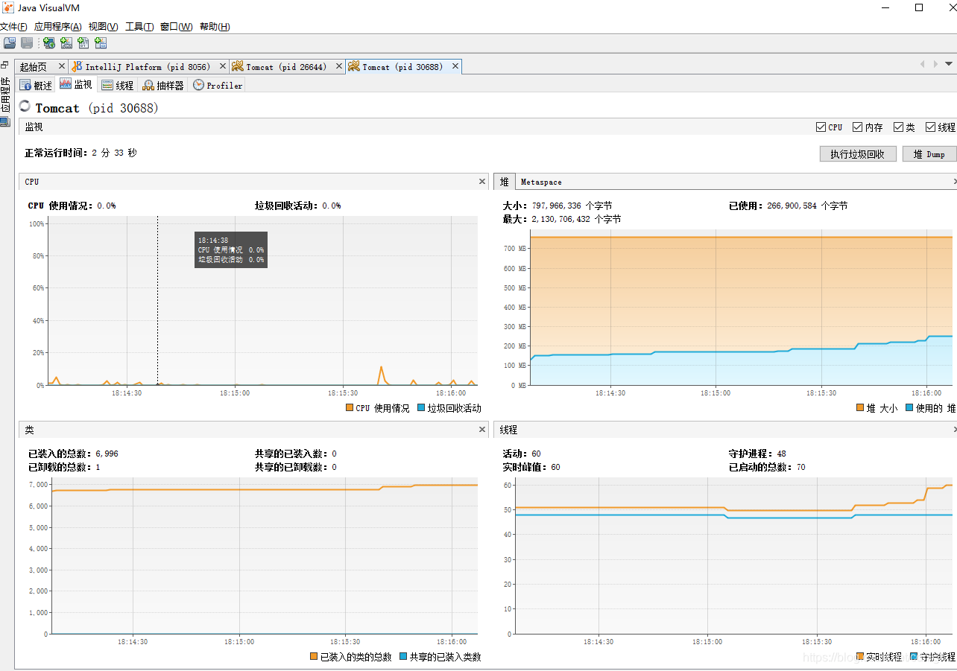Select the Tomcat (pid 30688) tab
This screenshot has height=671, width=957.
pos(402,67)
